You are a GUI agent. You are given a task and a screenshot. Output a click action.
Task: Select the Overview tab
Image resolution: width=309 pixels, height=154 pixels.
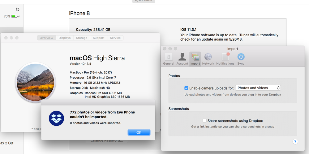click(46, 38)
